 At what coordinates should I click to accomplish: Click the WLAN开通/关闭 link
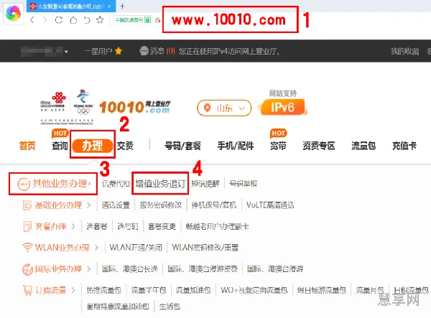[x=136, y=248]
